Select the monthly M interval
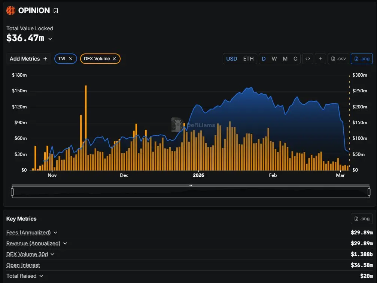Image resolution: width=377 pixels, height=283 pixels. point(285,59)
